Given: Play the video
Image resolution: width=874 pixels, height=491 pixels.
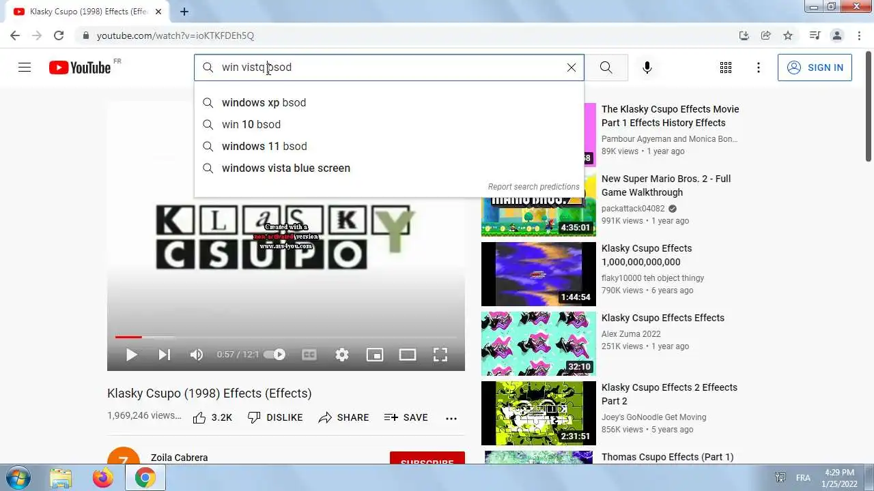Looking at the screenshot, I should click(132, 355).
